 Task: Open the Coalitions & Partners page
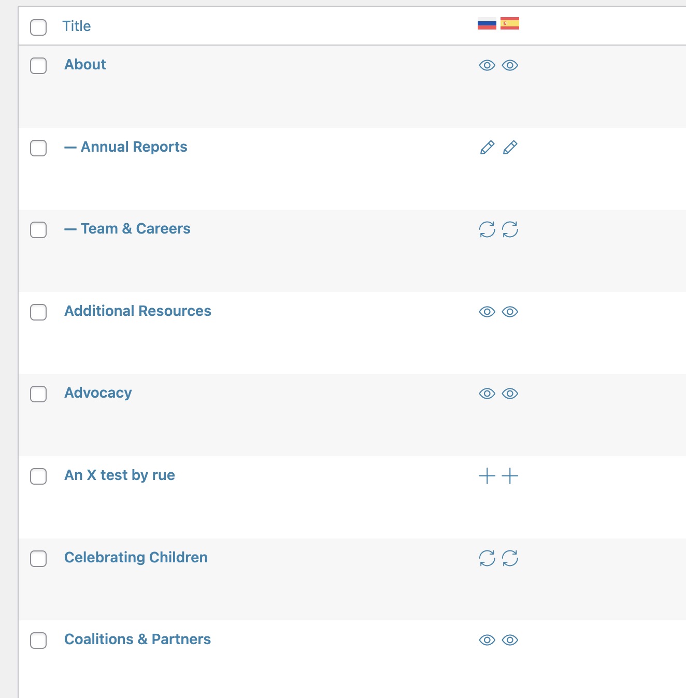pyautogui.click(x=137, y=639)
